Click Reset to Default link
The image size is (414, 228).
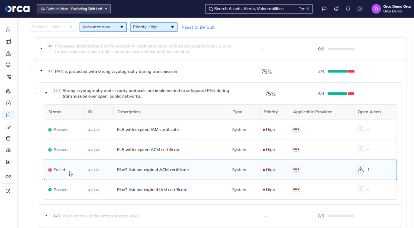(x=198, y=27)
